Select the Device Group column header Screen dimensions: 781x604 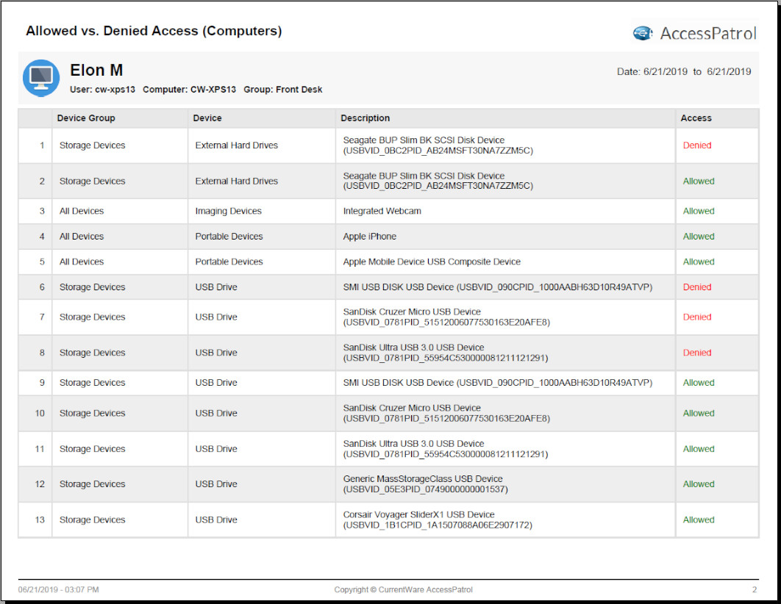click(86, 118)
